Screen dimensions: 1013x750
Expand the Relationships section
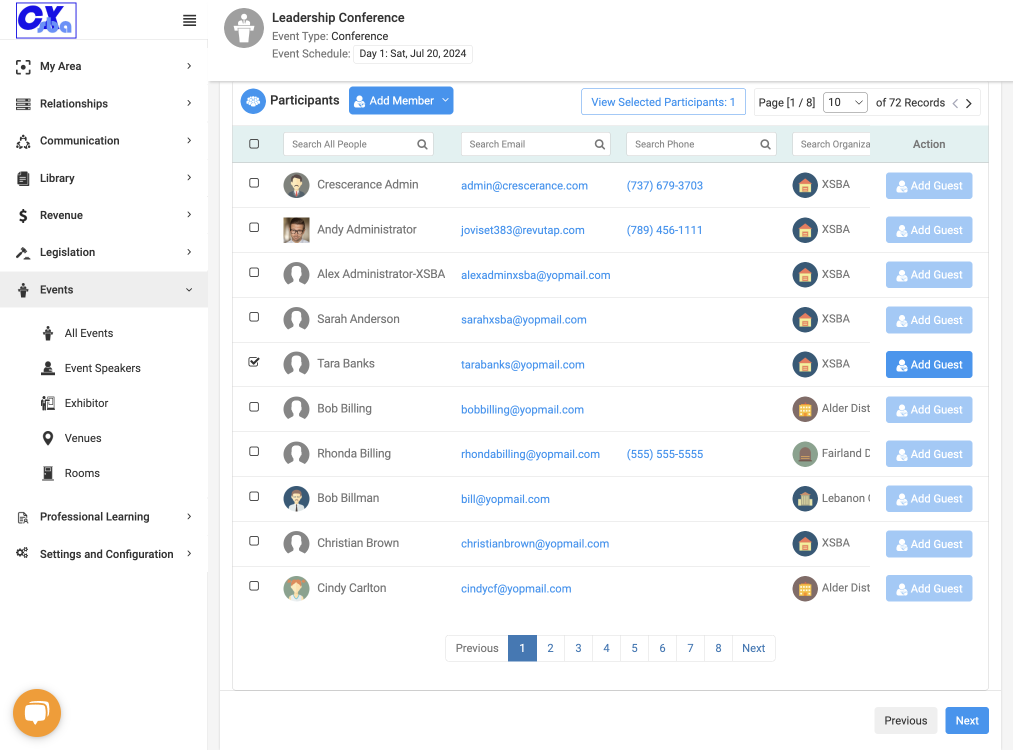click(104, 103)
